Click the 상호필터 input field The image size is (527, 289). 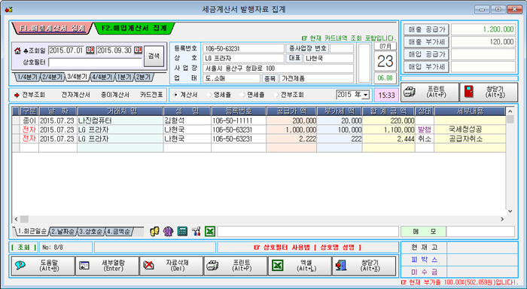(95, 62)
